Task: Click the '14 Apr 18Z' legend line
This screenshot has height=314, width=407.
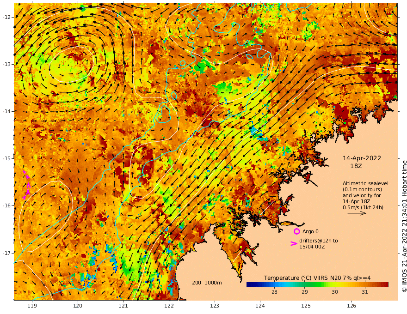Action: tap(357, 201)
